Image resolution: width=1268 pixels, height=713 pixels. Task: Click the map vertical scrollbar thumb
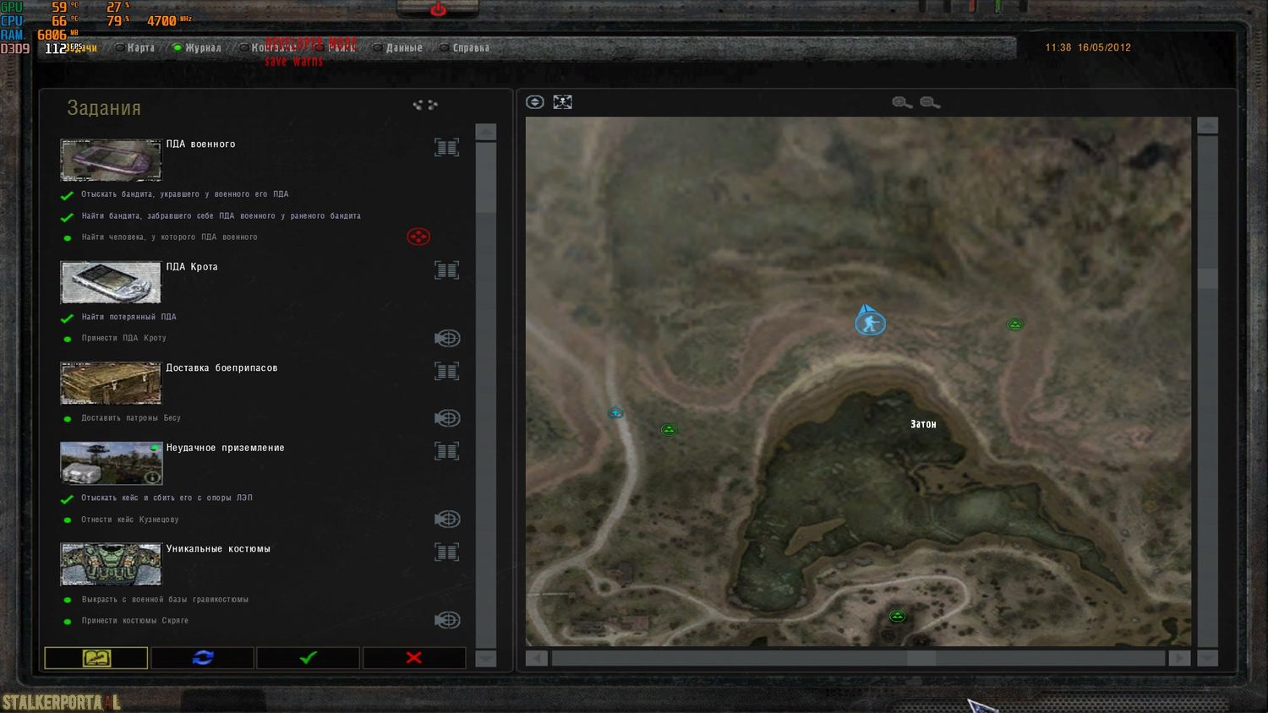pos(1208,278)
